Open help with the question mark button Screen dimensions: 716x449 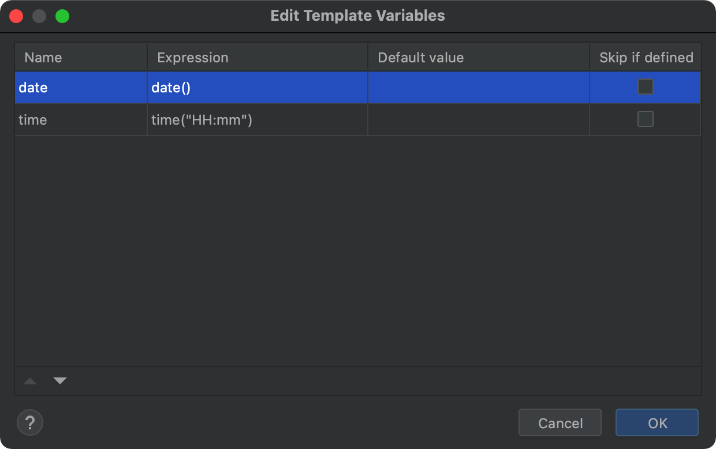tap(30, 422)
